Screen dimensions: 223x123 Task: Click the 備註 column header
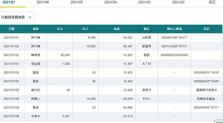[146, 29]
